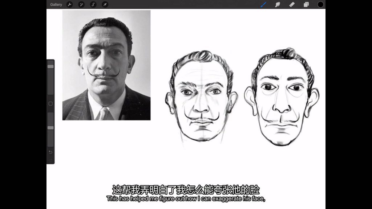
Task: Select the Smudge tool
Action: pyautogui.click(x=278, y=4)
